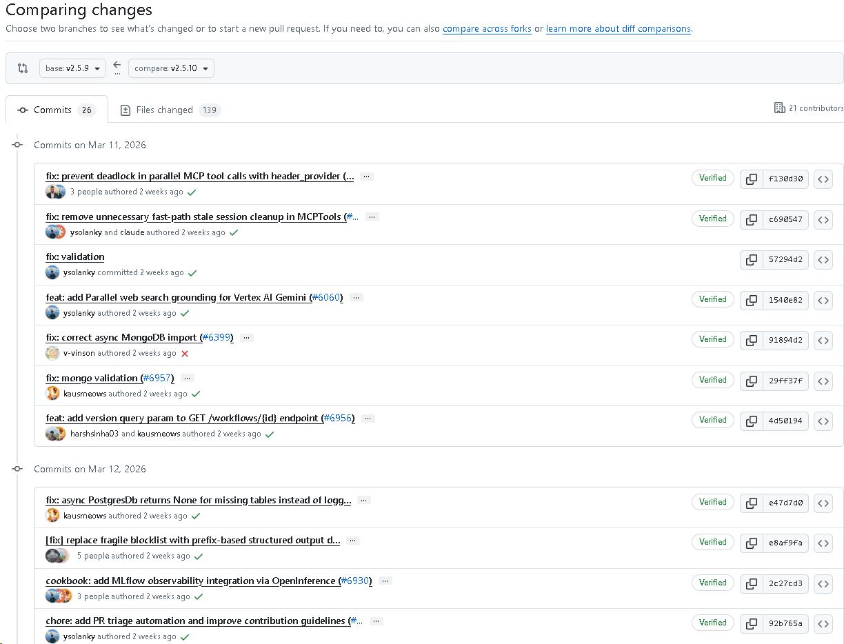Expand description of prevent deadlock commit
The image size is (844, 644).
pos(367,177)
